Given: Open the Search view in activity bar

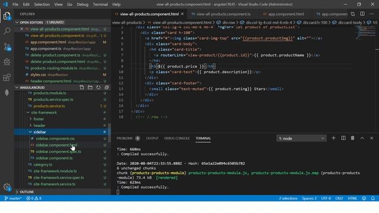Looking at the screenshot, I should 7,31.
